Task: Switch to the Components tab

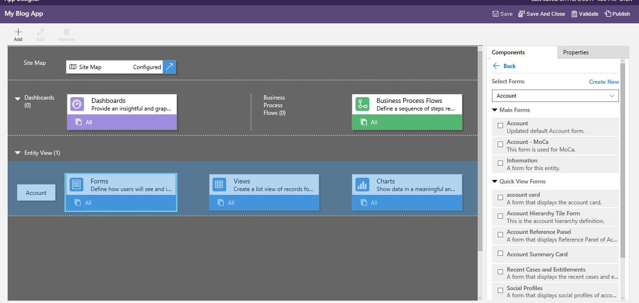Action: (x=508, y=52)
